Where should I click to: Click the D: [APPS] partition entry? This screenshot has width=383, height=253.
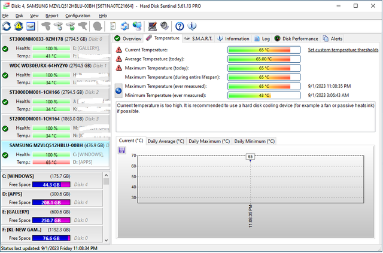coord(52,198)
